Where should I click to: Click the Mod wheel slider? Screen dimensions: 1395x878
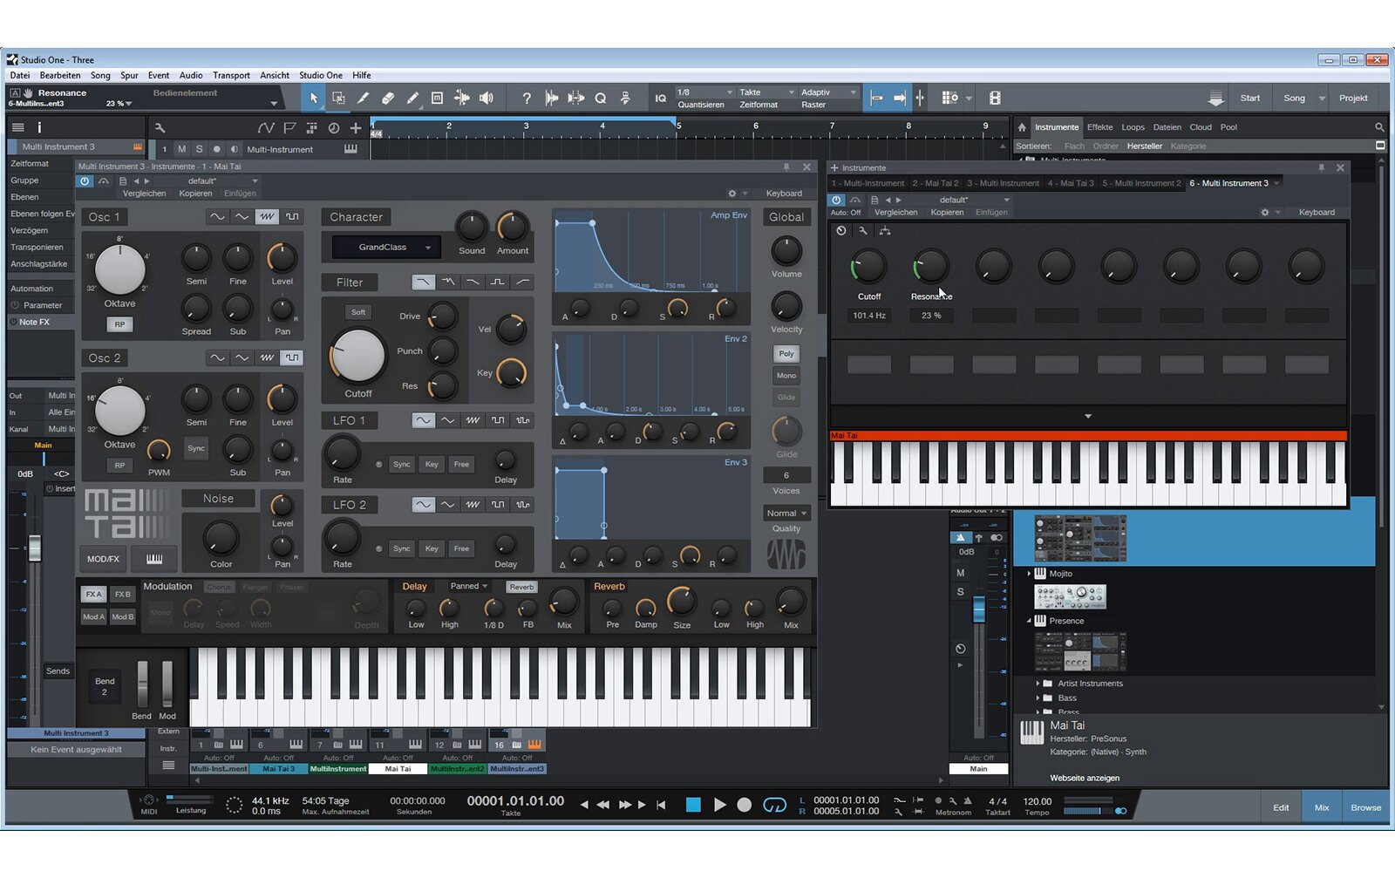tap(167, 684)
